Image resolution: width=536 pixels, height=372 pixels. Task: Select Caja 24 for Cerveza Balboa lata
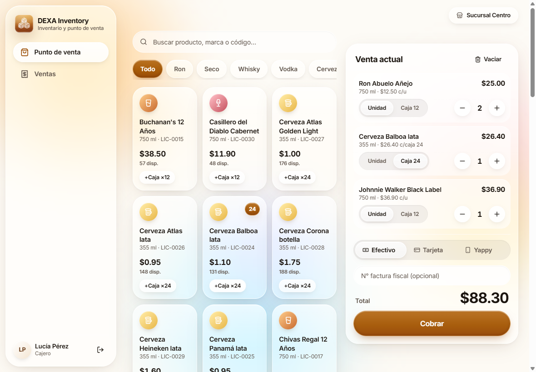(x=411, y=161)
